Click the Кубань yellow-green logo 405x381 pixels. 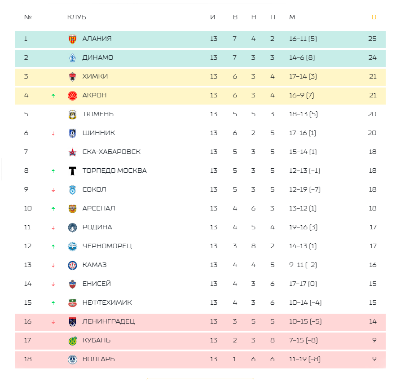(72, 341)
